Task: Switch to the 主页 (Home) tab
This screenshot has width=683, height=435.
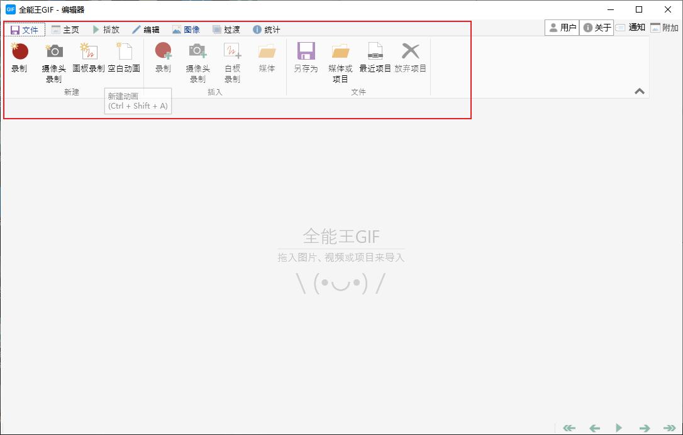Action: (65, 30)
